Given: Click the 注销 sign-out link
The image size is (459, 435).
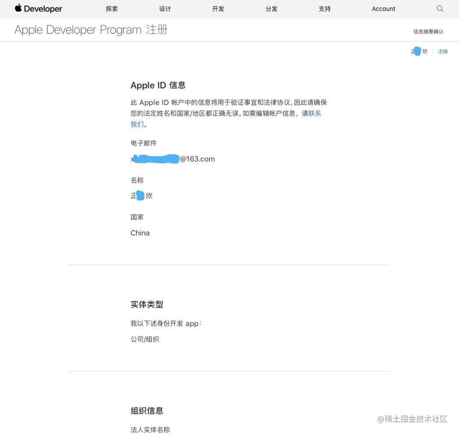Looking at the screenshot, I should coord(442,52).
